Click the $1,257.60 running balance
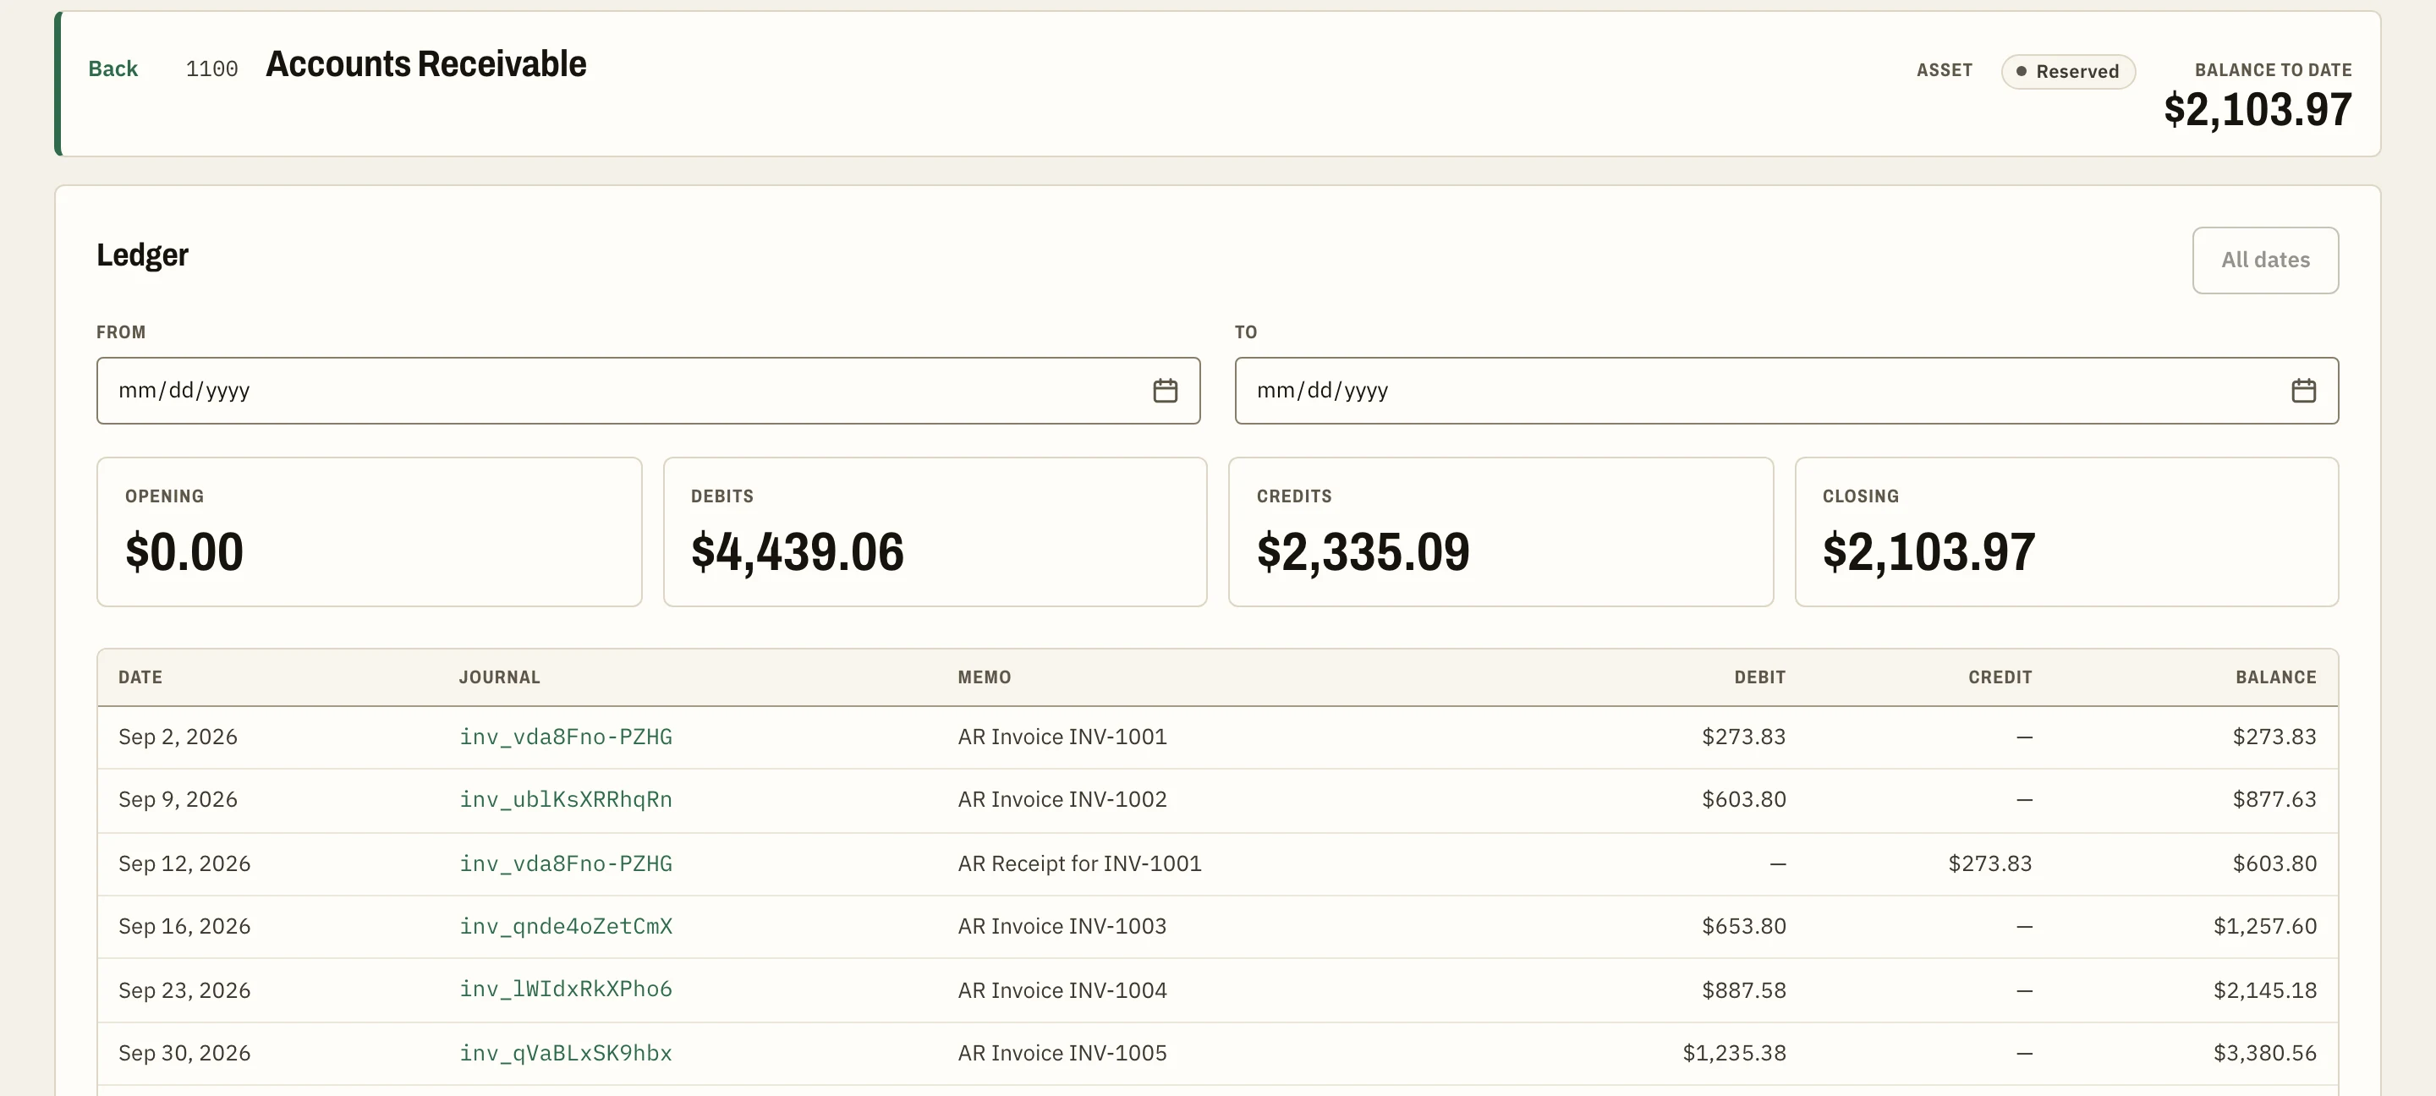Image resolution: width=2436 pixels, height=1096 pixels. pos(2265,927)
